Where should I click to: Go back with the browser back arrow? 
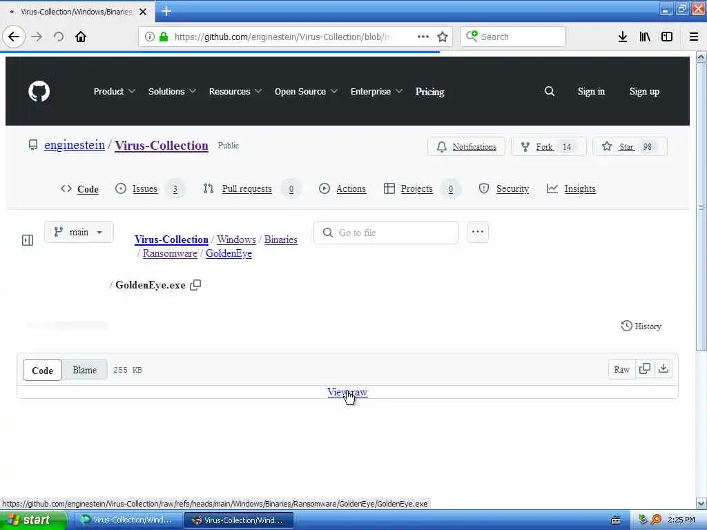tap(14, 37)
